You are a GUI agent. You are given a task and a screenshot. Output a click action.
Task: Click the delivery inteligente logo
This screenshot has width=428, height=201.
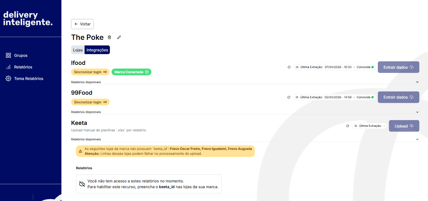click(28, 19)
